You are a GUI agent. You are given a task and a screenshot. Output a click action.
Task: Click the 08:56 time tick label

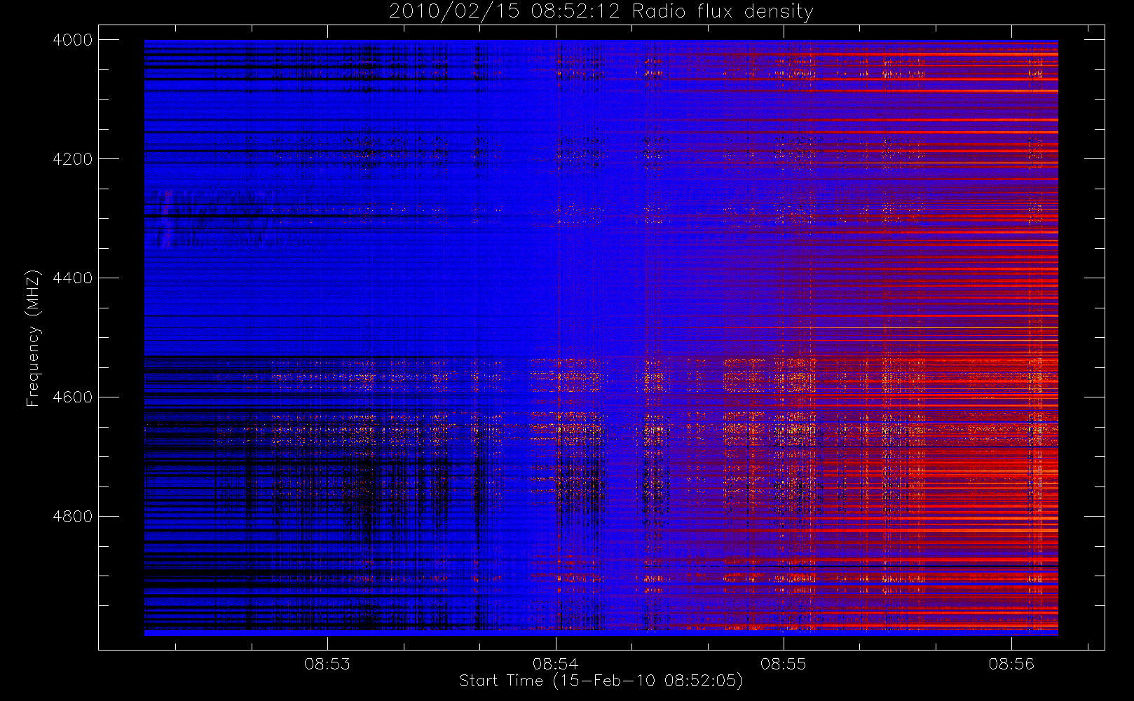pyautogui.click(x=1011, y=664)
